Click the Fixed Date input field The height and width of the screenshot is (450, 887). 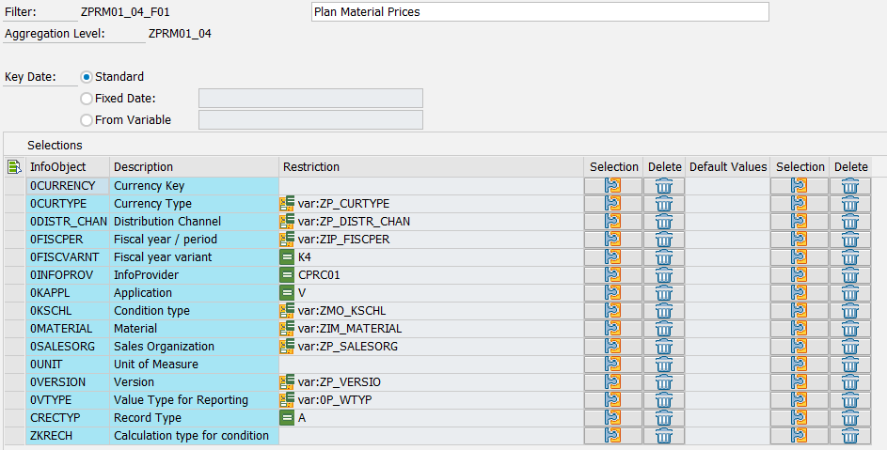pyautogui.click(x=310, y=99)
